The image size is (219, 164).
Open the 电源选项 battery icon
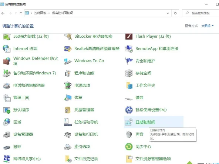68,85
